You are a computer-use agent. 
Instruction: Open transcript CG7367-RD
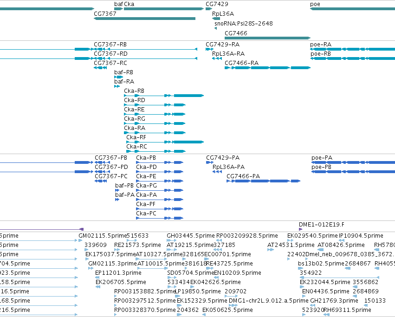click(x=110, y=54)
